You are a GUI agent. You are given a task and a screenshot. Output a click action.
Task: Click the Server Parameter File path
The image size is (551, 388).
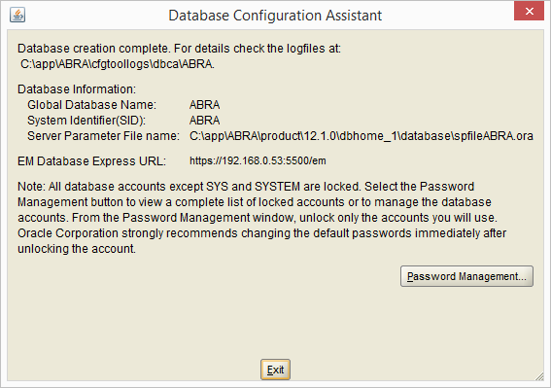pyautogui.click(x=362, y=136)
